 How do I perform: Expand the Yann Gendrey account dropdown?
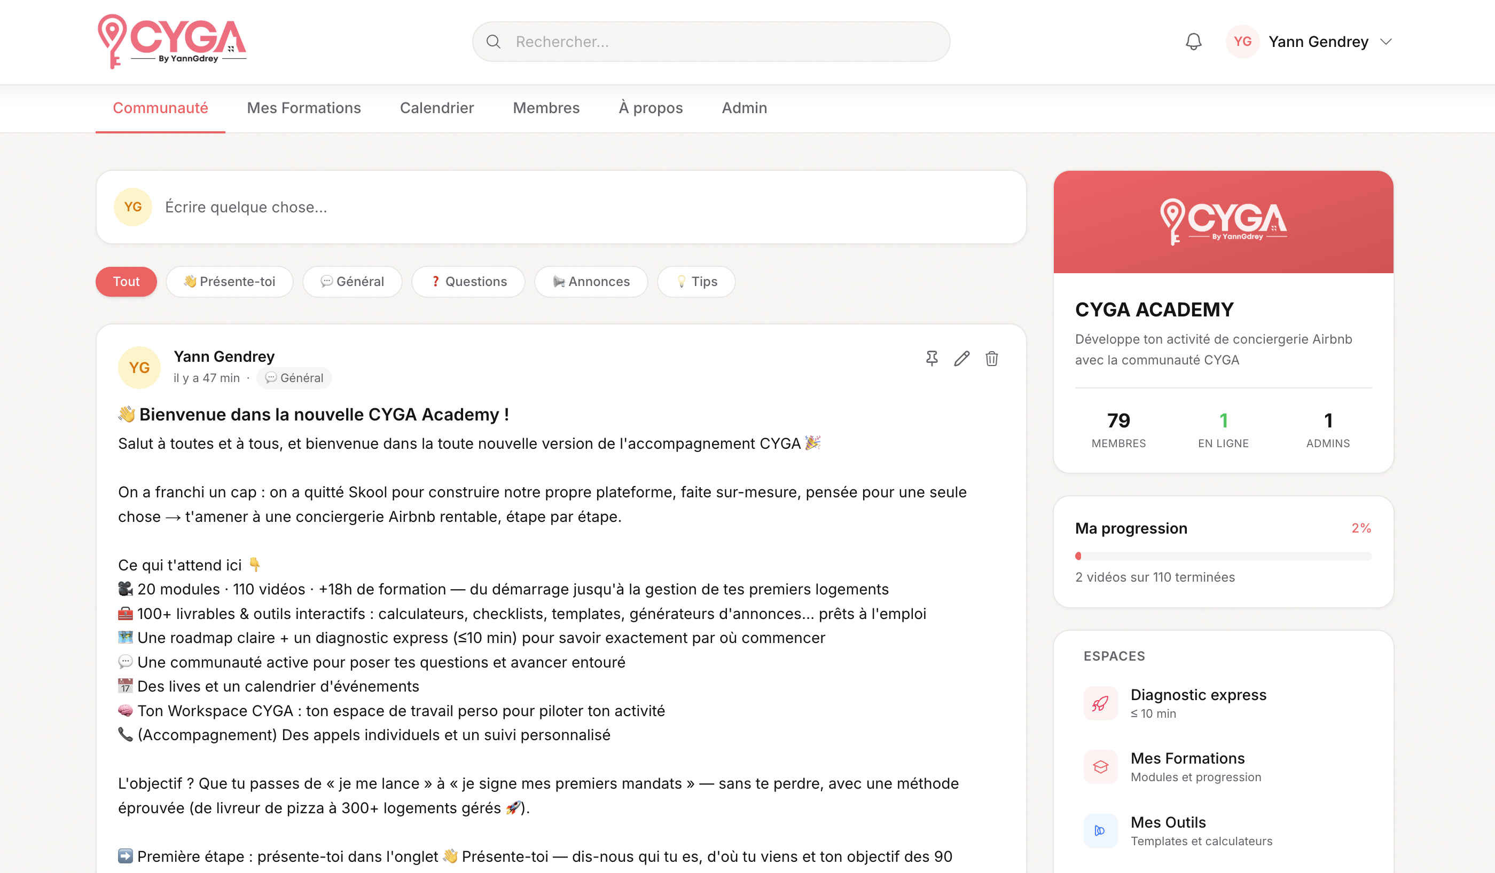(1386, 42)
